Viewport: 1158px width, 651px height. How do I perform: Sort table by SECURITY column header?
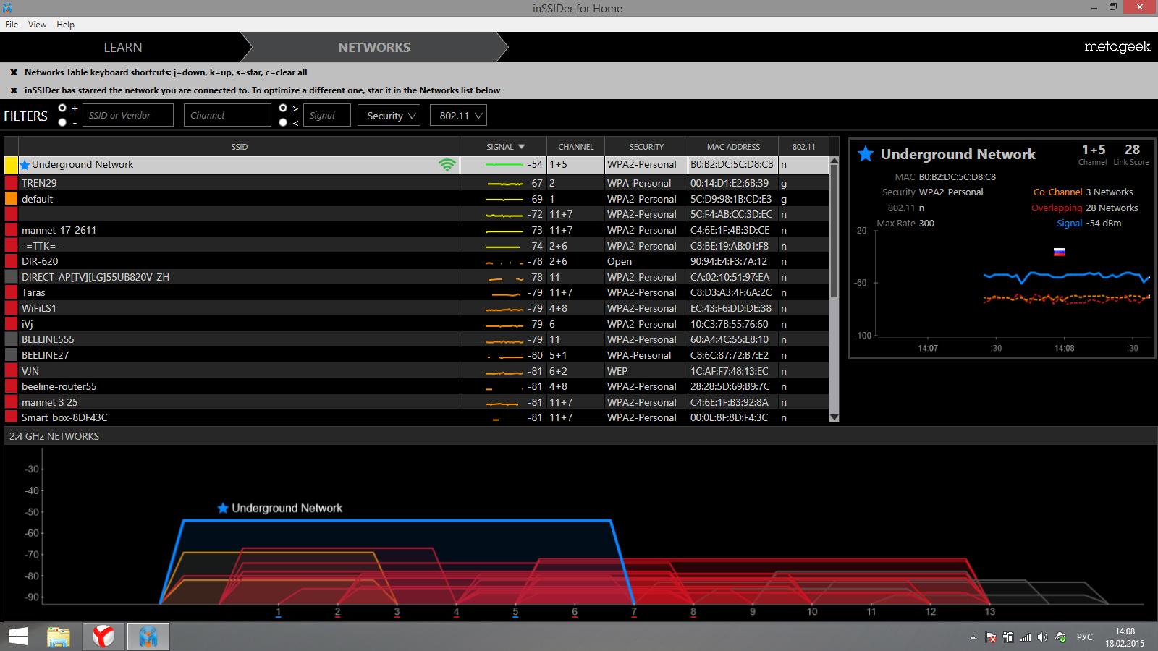(x=646, y=147)
